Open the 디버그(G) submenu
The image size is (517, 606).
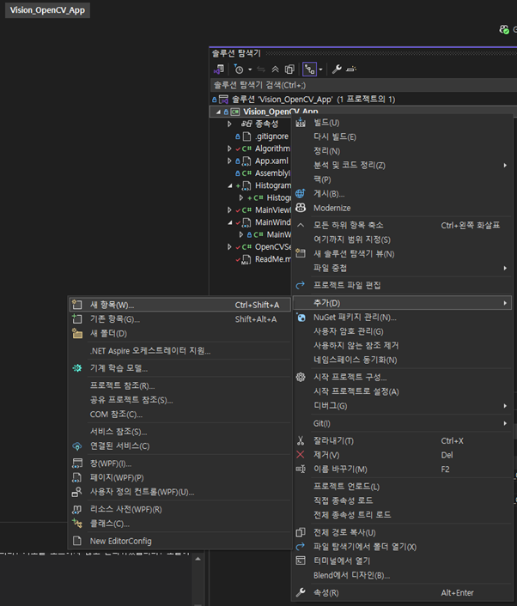[331, 405]
